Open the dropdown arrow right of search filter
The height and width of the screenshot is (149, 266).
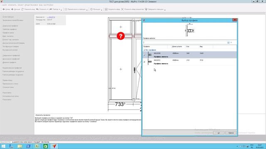click(x=231, y=43)
